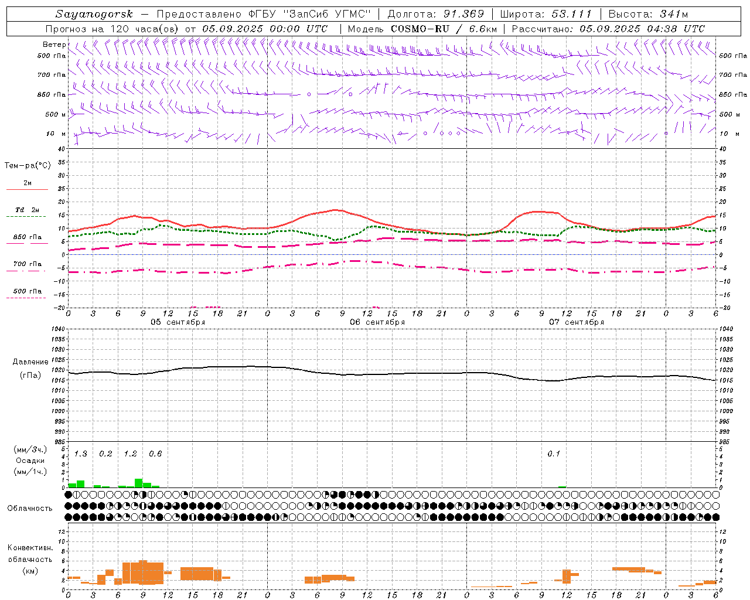The width and height of the screenshot is (750, 600).
Task: Click the 'Облачность' cloud cover label
Action: click(30, 509)
